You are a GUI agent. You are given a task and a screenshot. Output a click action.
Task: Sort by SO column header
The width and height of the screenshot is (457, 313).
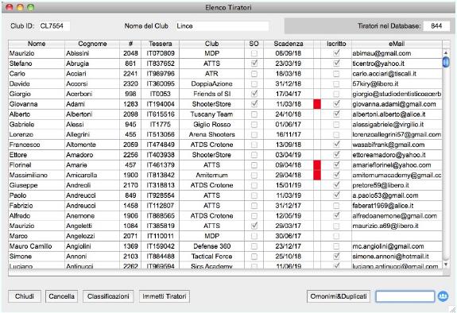(x=254, y=44)
